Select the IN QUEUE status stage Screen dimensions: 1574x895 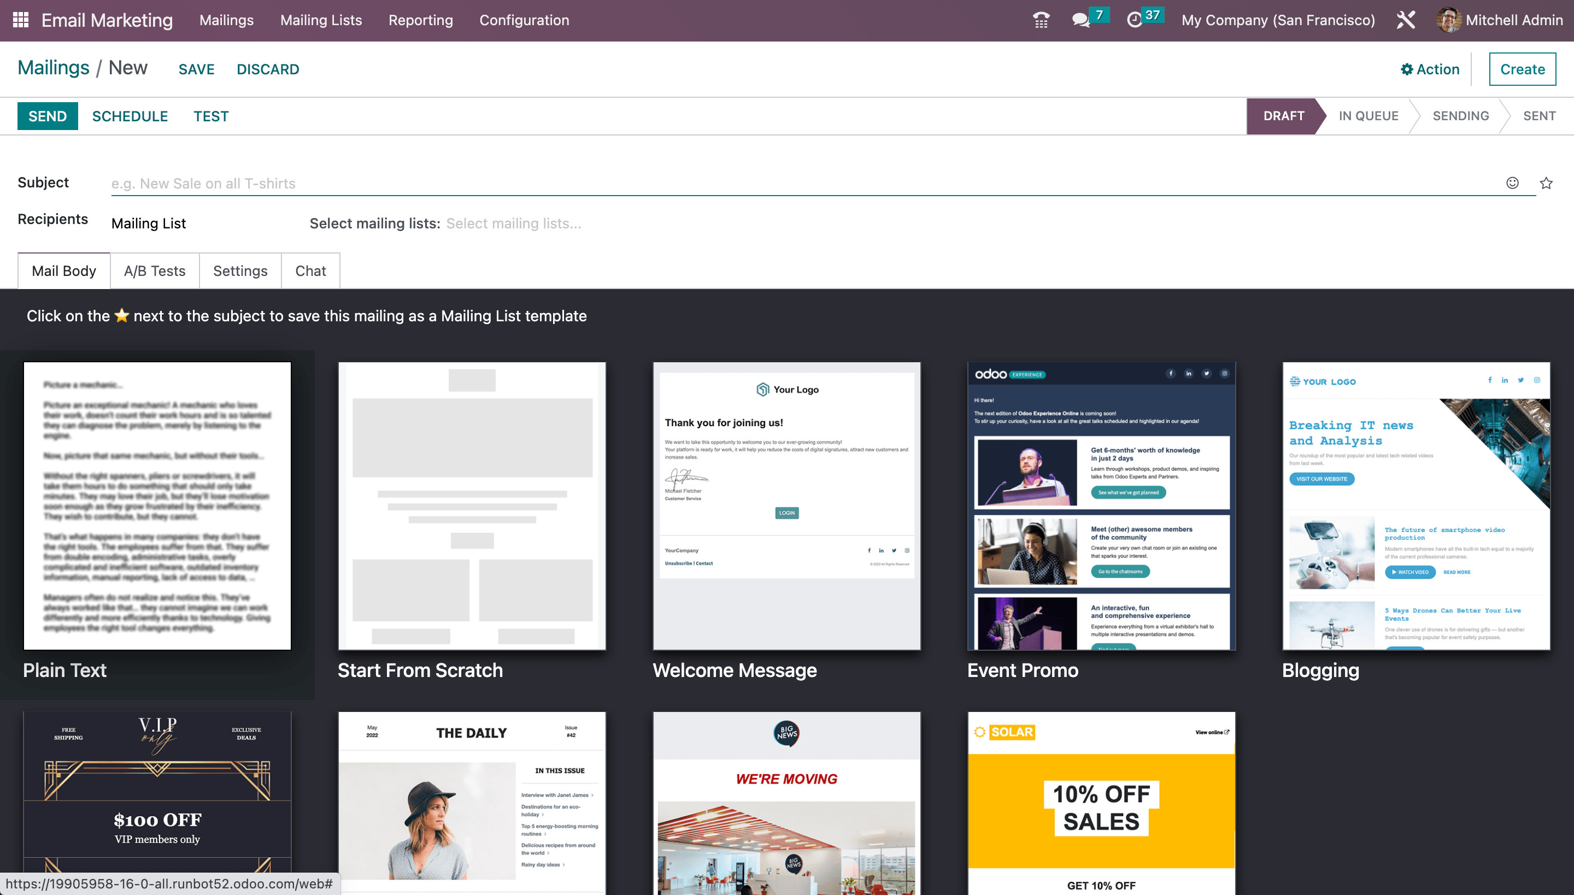(x=1368, y=116)
